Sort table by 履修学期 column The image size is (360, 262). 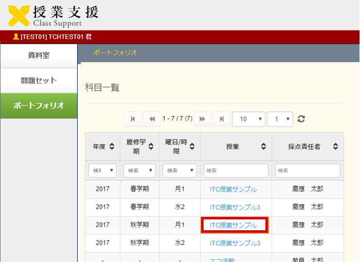coord(151,147)
